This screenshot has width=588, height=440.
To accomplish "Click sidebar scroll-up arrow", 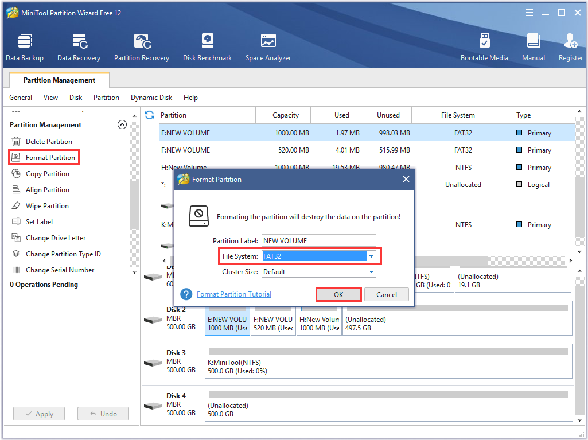I will click(x=135, y=115).
